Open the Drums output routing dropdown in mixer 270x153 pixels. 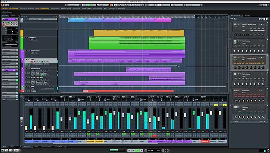64,97
